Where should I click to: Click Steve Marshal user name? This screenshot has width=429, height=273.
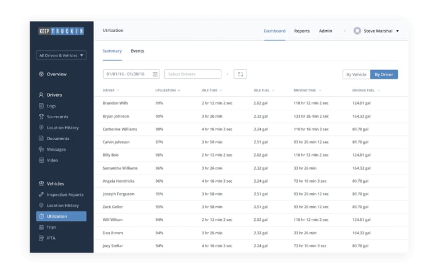378,31
